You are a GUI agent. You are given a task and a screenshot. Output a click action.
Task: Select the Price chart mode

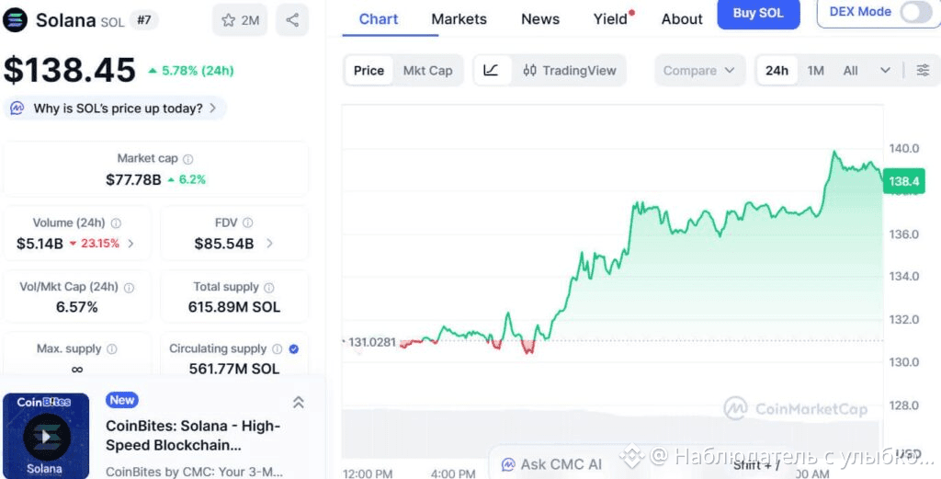coord(368,70)
